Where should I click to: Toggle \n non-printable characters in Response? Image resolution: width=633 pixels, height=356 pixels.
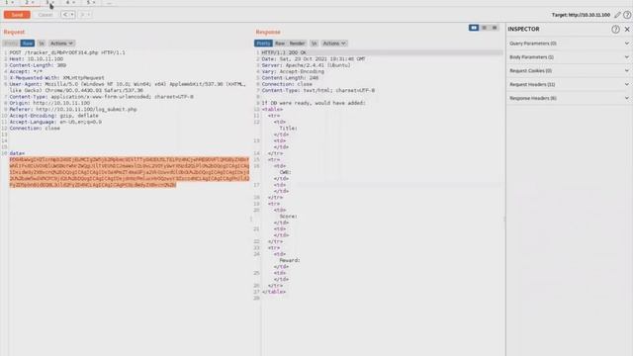coord(315,44)
